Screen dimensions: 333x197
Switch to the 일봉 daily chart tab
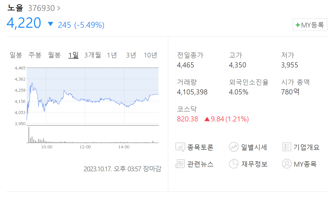[x=15, y=55]
